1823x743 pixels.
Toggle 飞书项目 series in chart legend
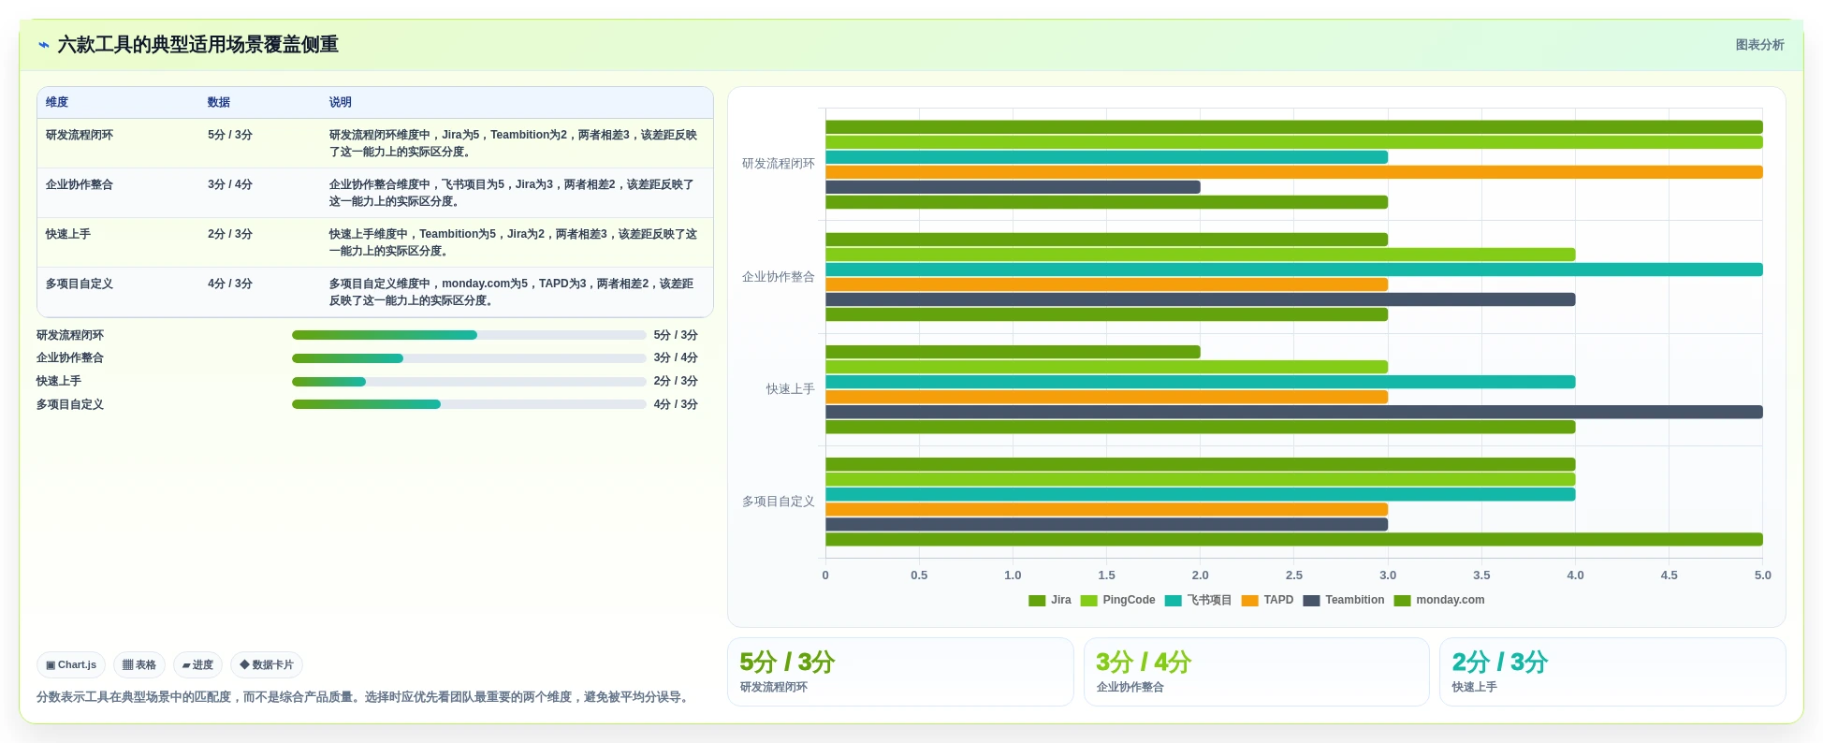pyautogui.click(x=1198, y=601)
